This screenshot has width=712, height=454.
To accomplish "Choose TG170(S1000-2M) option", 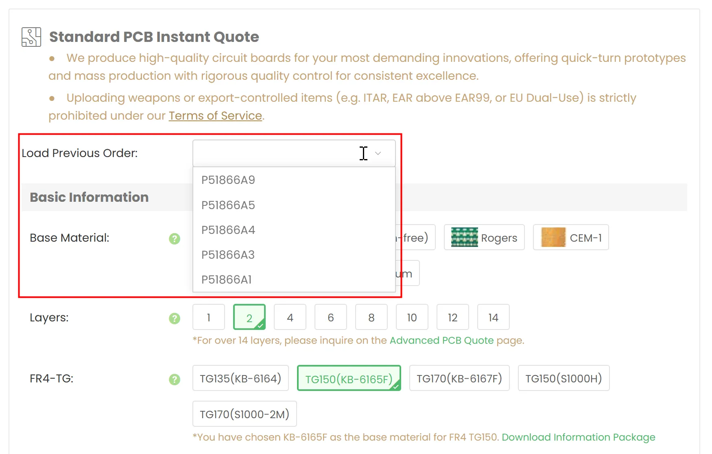I will pos(245,414).
